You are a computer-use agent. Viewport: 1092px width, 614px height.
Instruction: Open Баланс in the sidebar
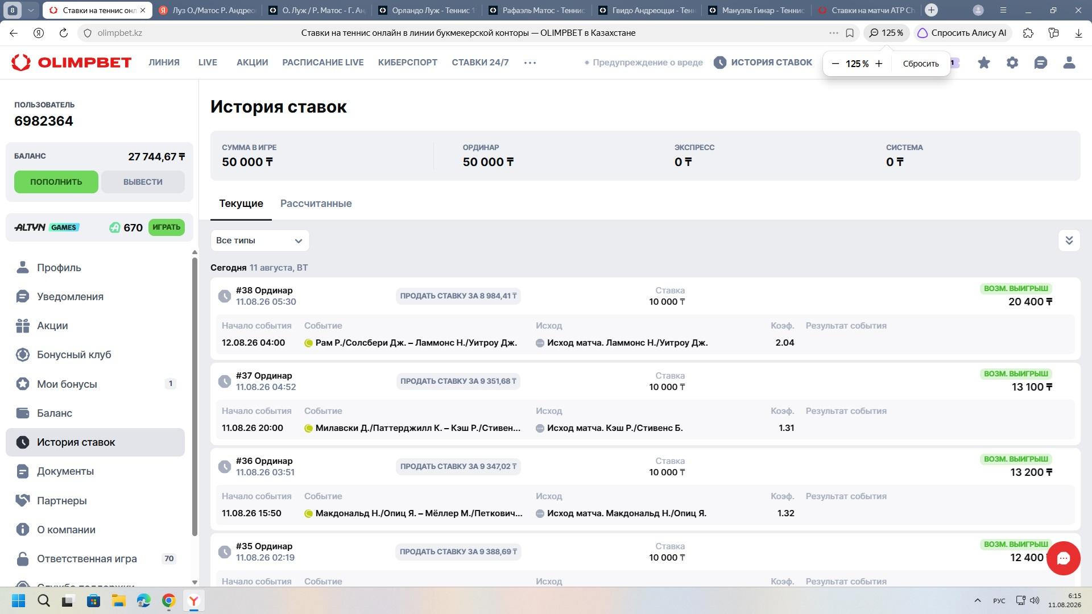click(95, 413)
